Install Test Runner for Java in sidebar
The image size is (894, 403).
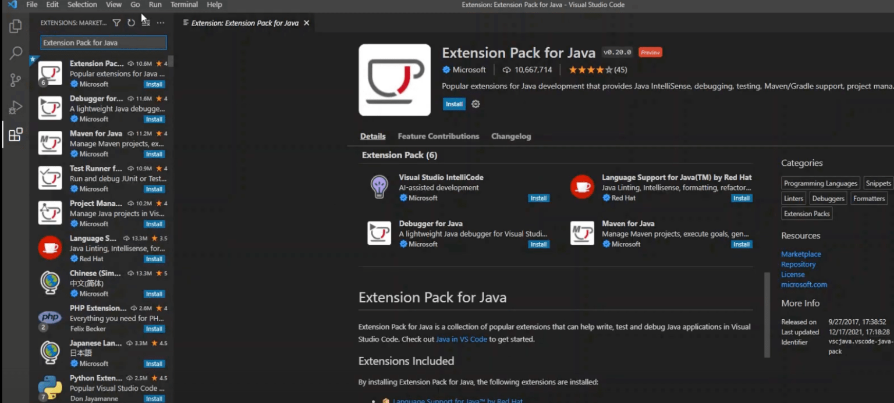(154, 189)
